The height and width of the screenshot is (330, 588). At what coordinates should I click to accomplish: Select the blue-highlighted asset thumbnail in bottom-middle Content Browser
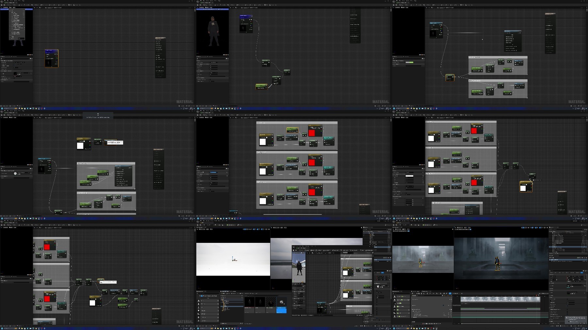click(x=282, y=305)
